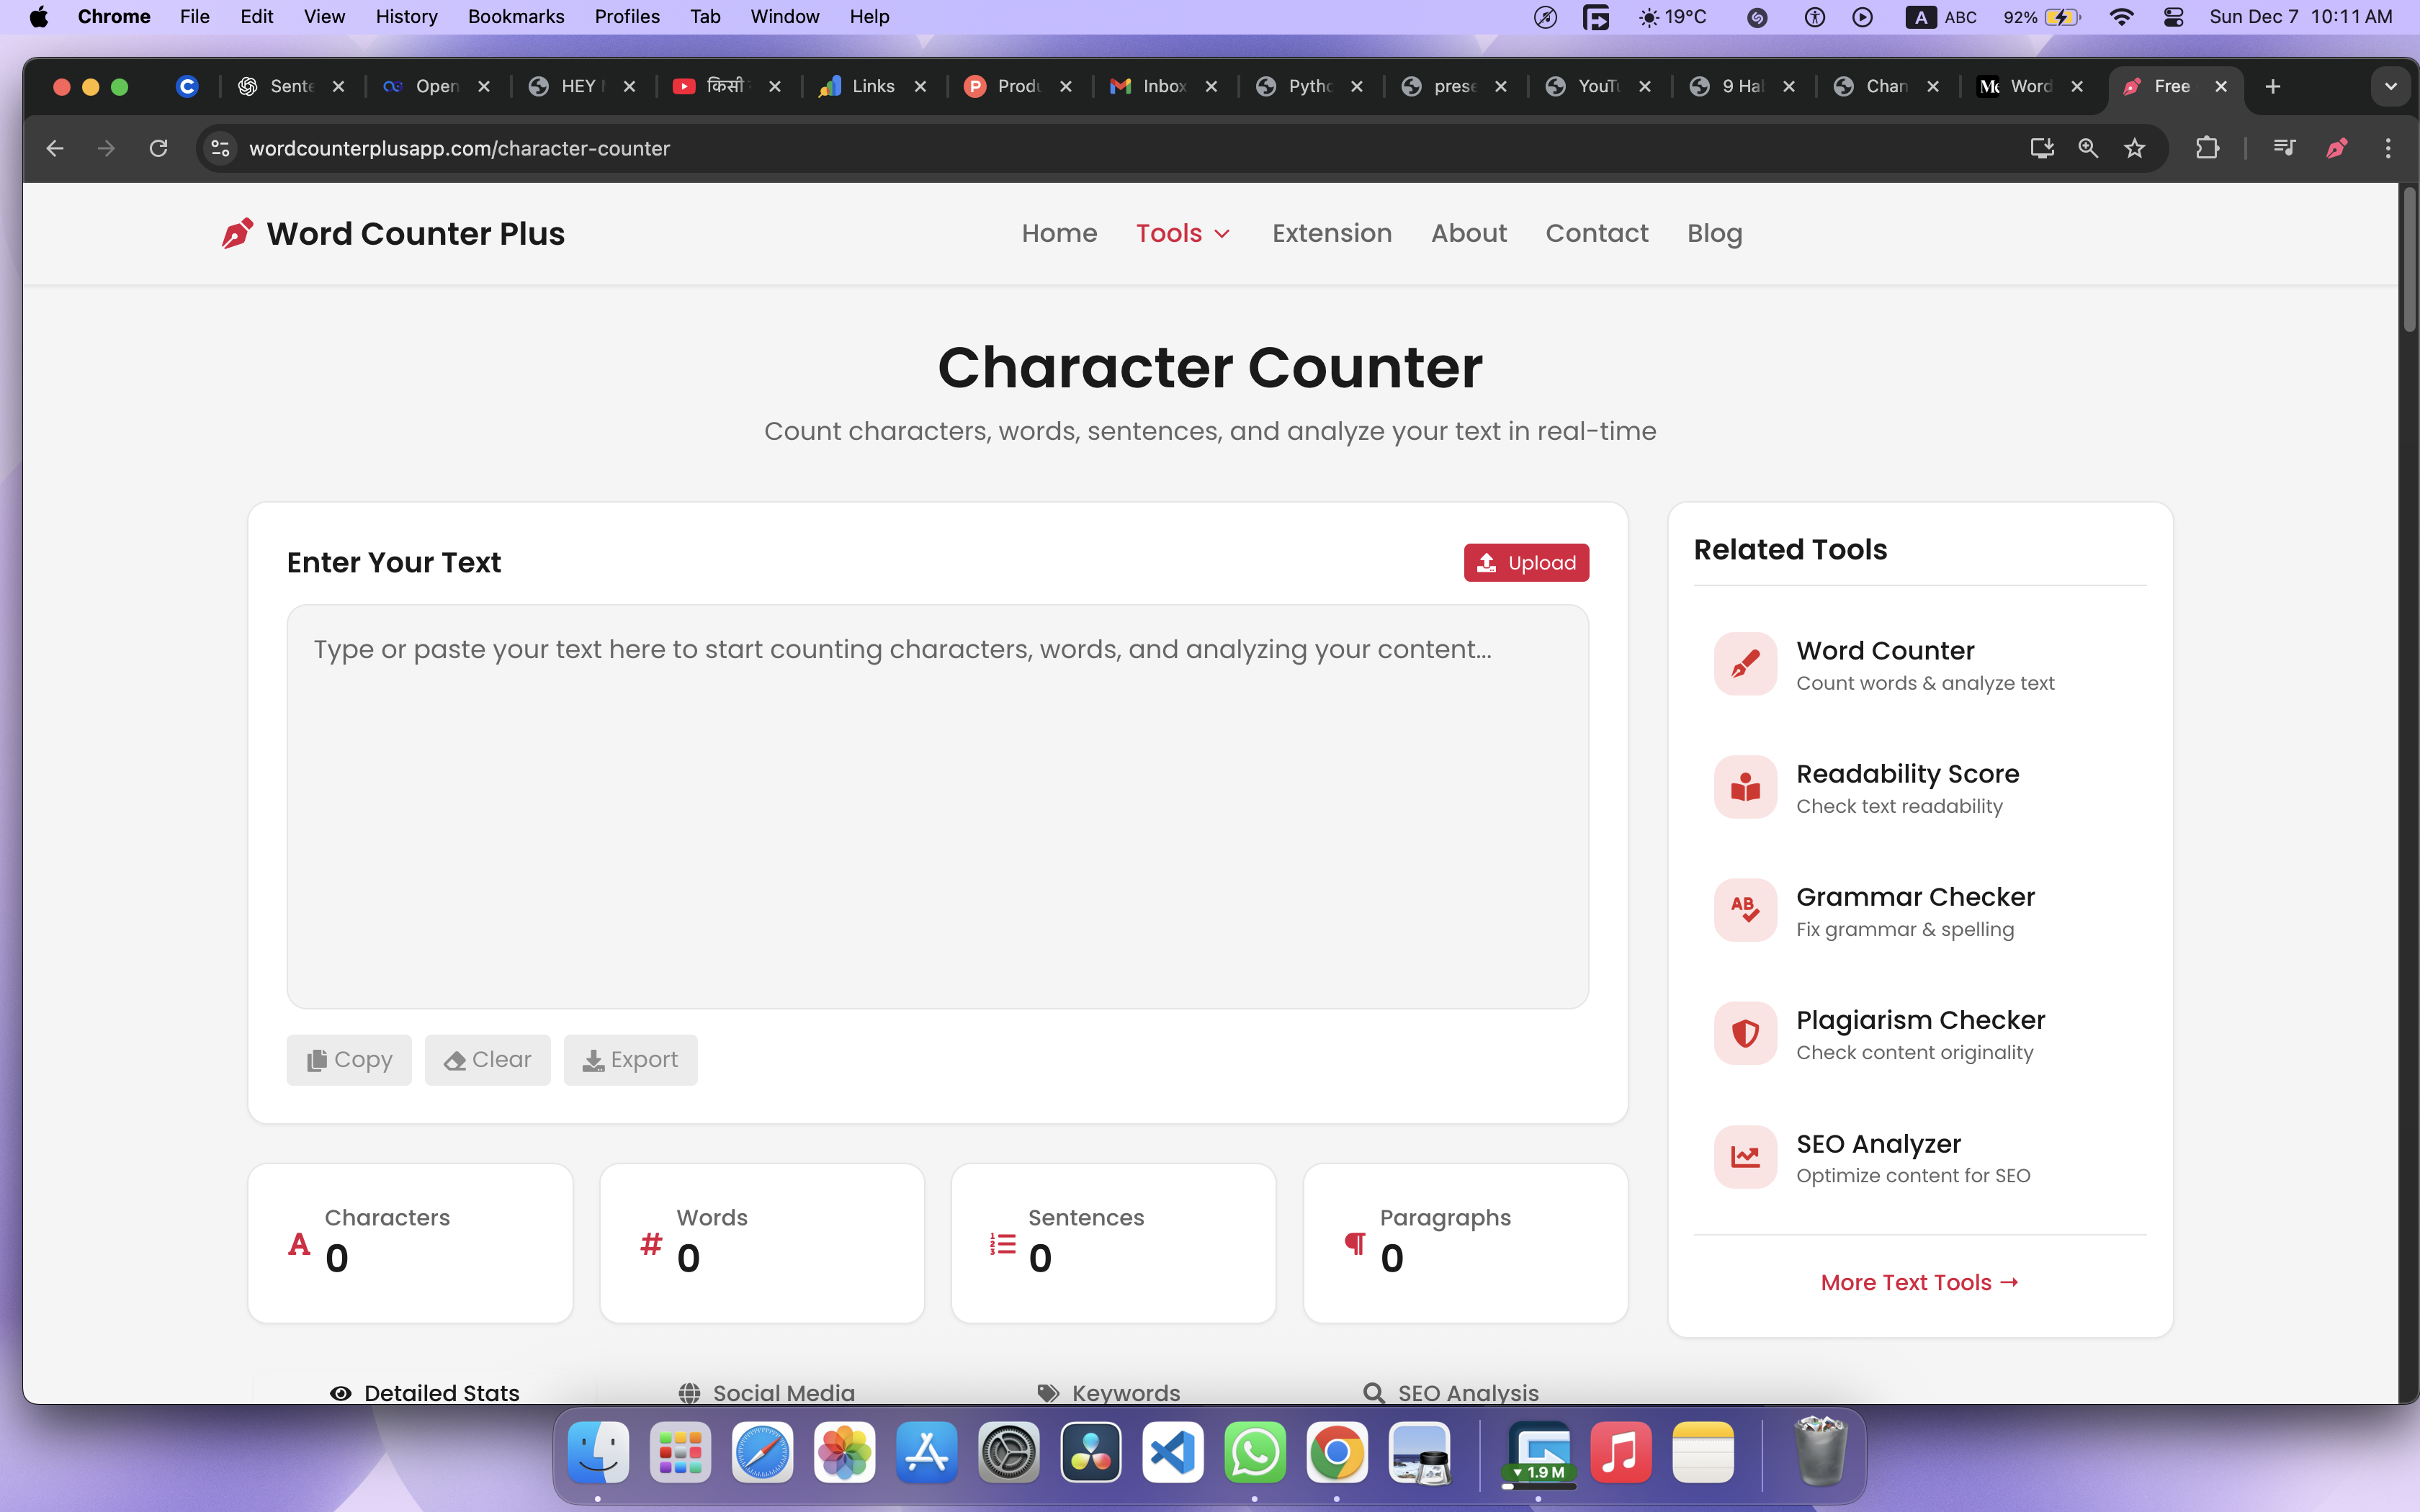Expand the Tools navigation dropdown
This screenshot has height=1512, width=2420.
[1182, 233]
